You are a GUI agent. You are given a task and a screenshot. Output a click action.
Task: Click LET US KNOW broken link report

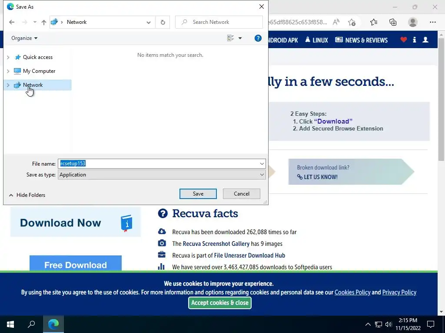pos(317,177)
